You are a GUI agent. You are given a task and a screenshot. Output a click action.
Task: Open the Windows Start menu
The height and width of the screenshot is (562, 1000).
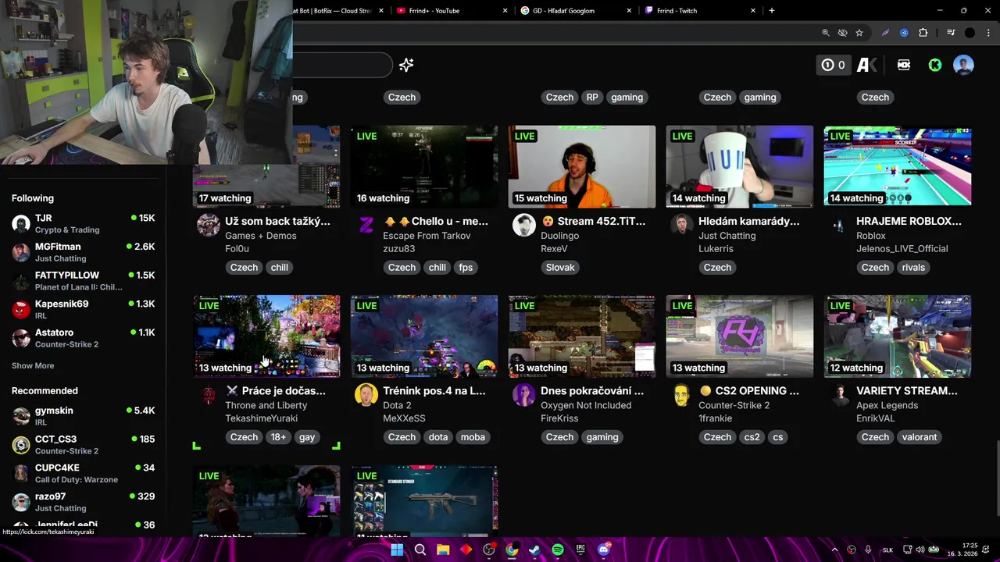tap(397, 550)
